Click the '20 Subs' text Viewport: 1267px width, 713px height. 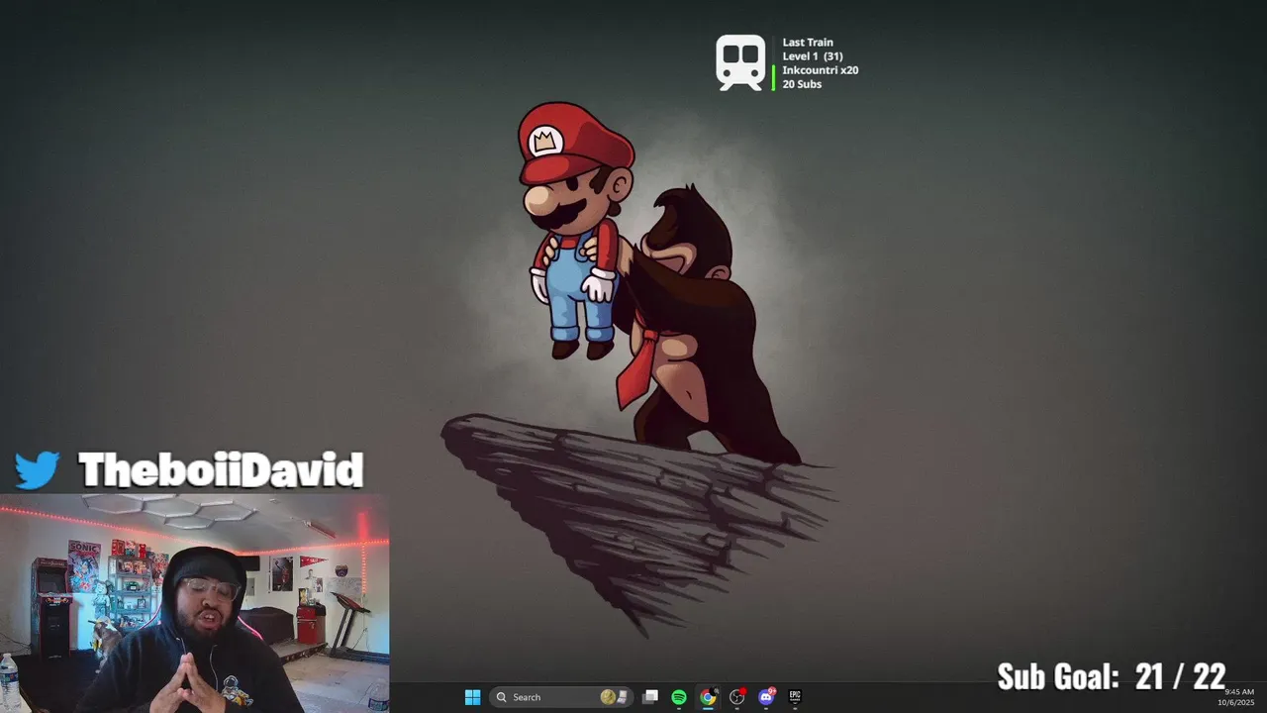802,84
